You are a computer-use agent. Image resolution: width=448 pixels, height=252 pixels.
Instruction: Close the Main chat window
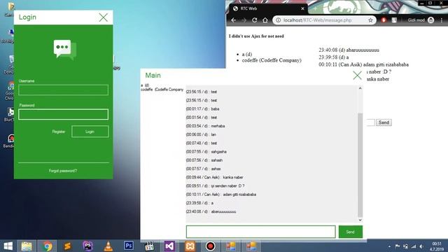pos(357,76)
